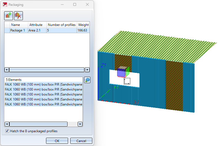This screenshot has height=146, width=218.
Task: Click element list scroll left arrow
Action: (7, 124)
